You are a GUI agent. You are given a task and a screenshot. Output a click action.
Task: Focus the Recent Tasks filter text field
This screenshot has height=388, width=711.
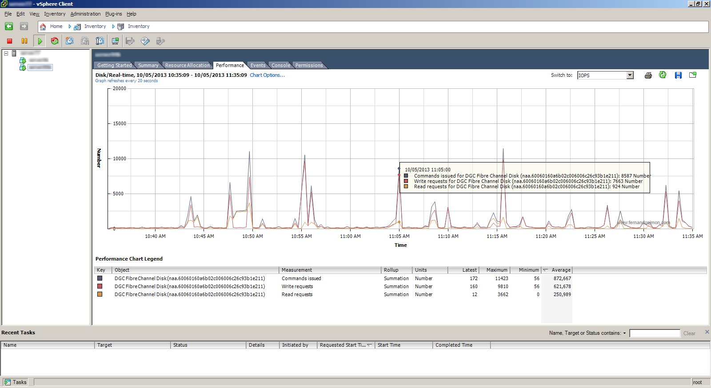tap(655, 333)
